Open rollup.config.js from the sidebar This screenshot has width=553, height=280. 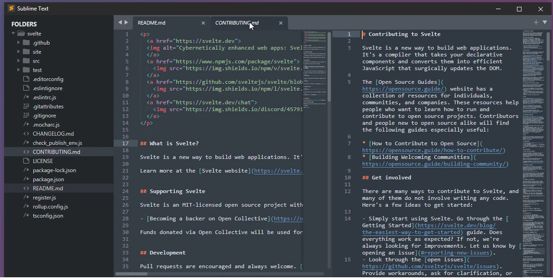pyautogui.click(x=50, y=207)
